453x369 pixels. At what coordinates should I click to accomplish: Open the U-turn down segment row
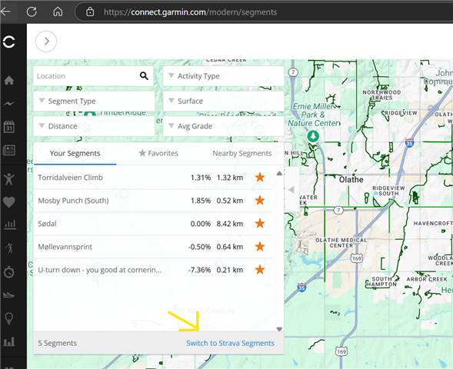tap(153, 270)
